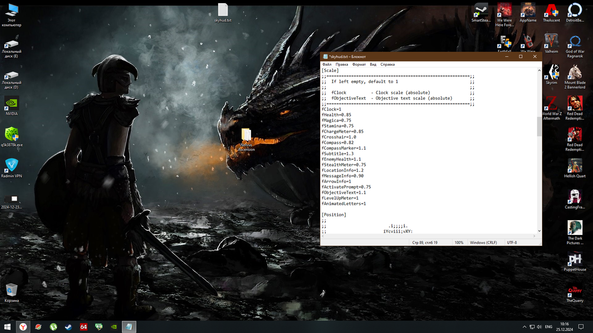This screenshot has width=593, height=333.
Task: Click the Notepad vertical scrollbar thumb
Action: 539,126
